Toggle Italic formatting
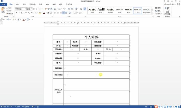Screen dimensions: 181x108 pos(19,13)
